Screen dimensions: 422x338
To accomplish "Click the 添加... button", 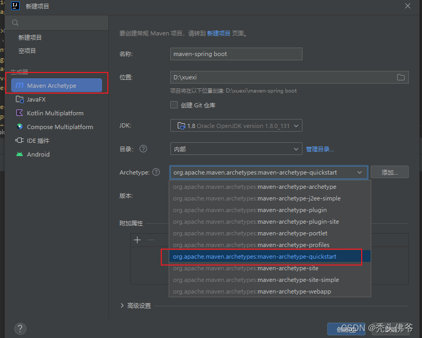I will tap(389, 172).
